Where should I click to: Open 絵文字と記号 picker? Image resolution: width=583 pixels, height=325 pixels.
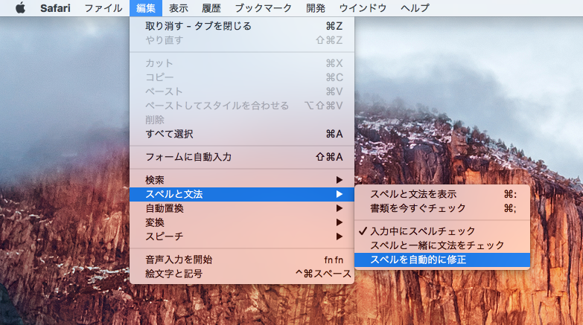click(242, 274)
